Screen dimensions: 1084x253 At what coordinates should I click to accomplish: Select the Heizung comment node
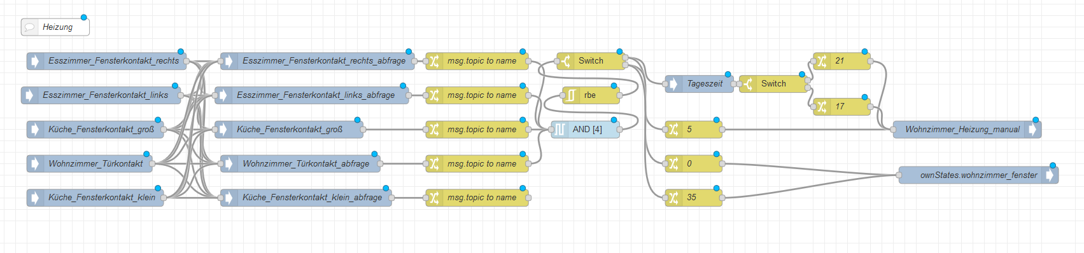[55, 27]
